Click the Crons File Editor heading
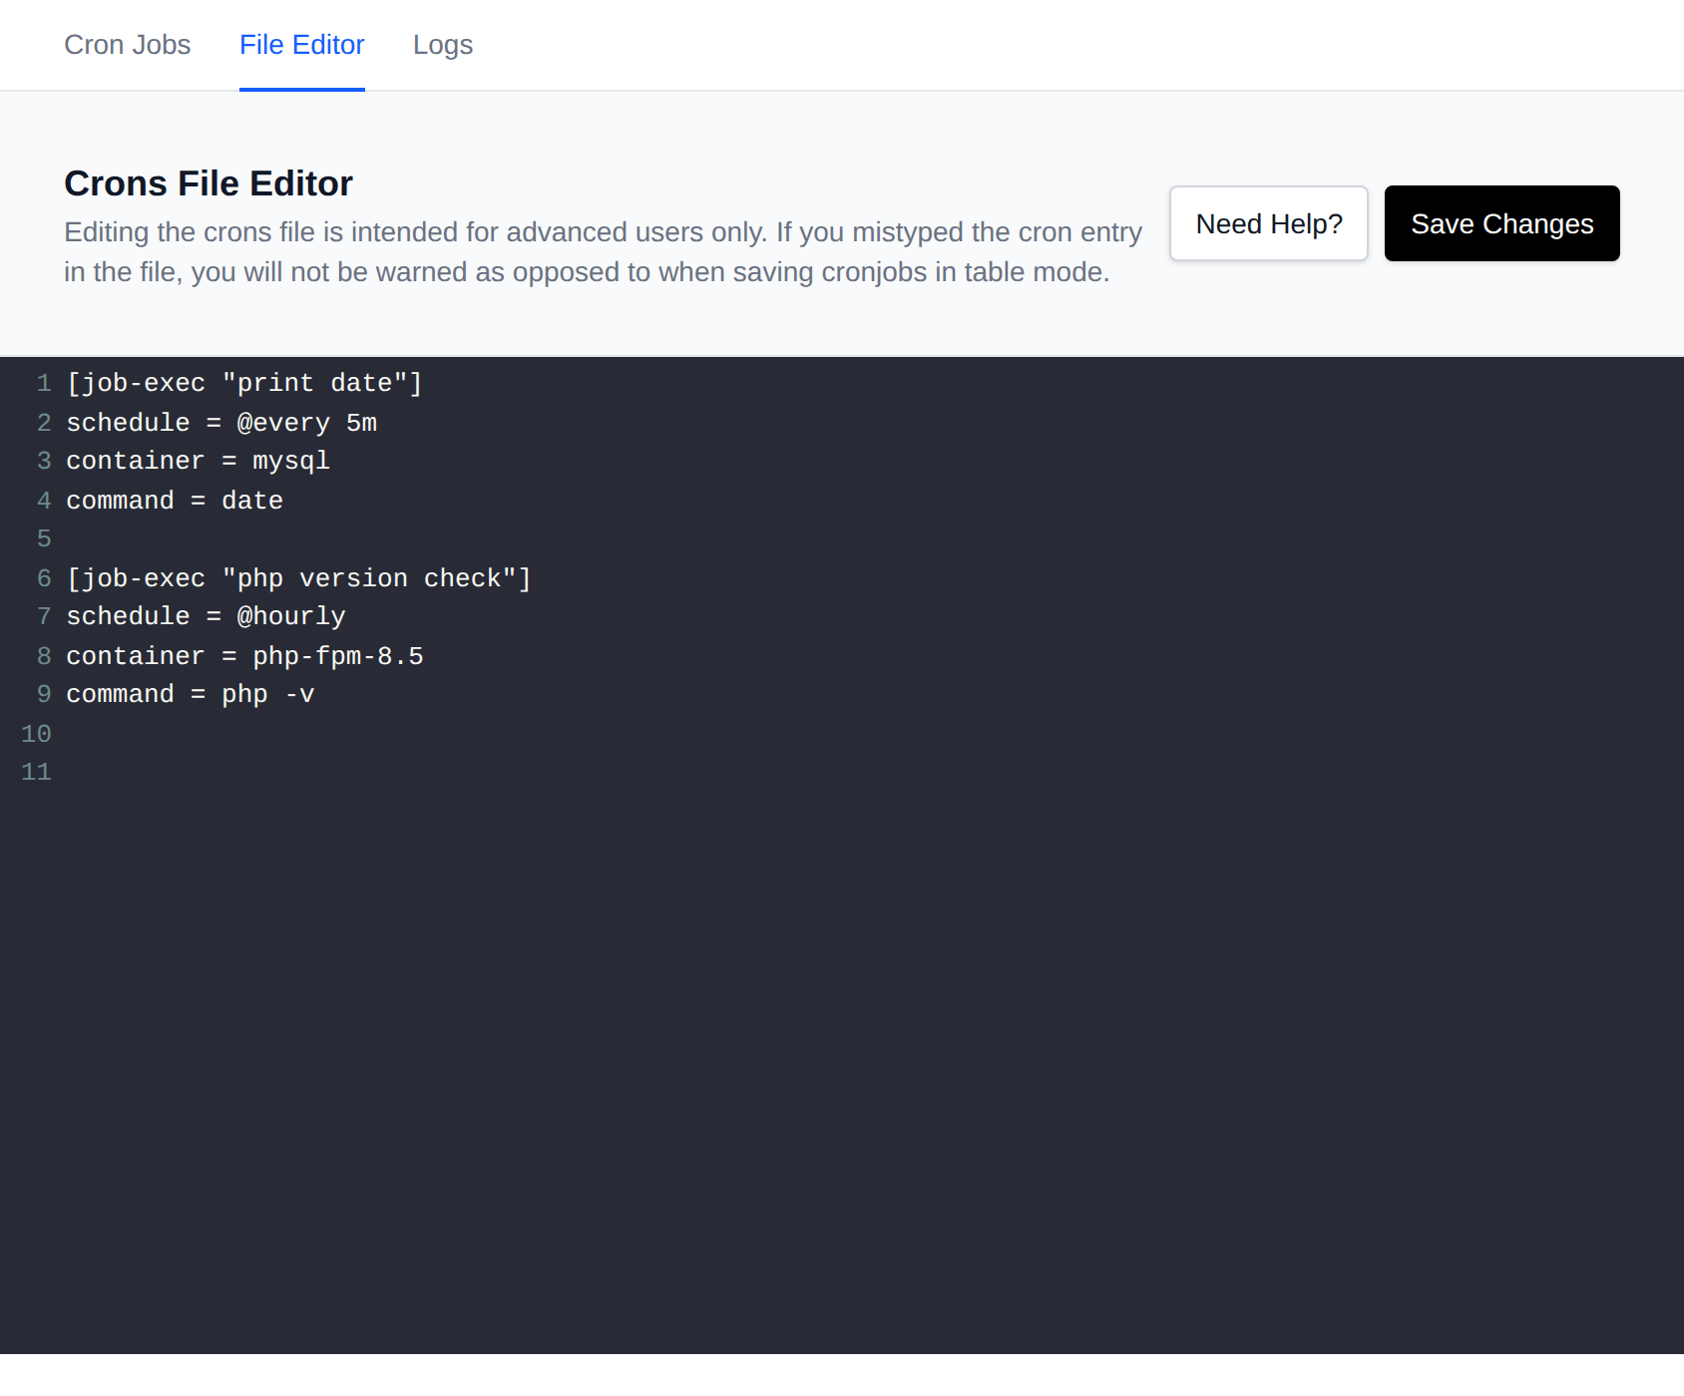This screenshot has height=1396, width=1684. pyautogui.click(x=209, y=183)
